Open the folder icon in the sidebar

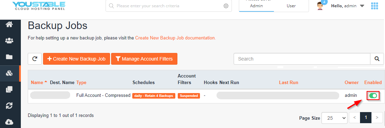click(9, 57)
